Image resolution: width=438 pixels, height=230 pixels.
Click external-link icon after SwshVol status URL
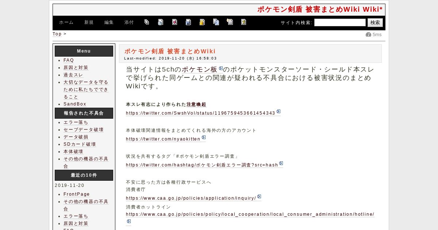pos(278,111)
